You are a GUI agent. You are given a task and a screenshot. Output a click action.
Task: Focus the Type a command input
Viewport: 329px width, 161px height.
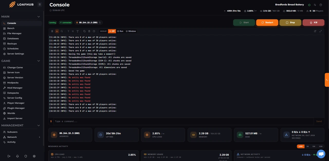tap(184, 121)
